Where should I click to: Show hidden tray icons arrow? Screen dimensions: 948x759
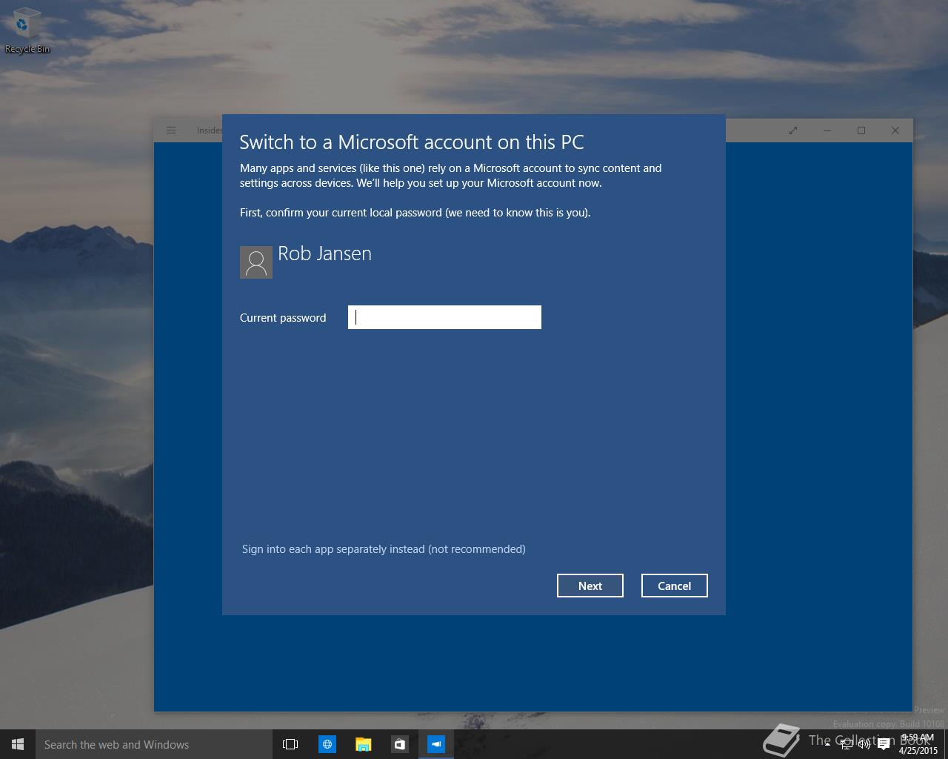pos(827,744)
